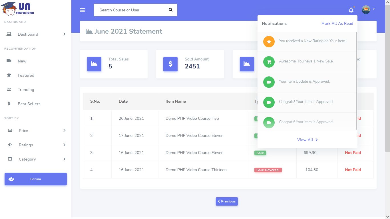Click the video camera icon beside New
The height and width of the screenshot is (219, 390).
pyautogui.click(x=9, y=61)
